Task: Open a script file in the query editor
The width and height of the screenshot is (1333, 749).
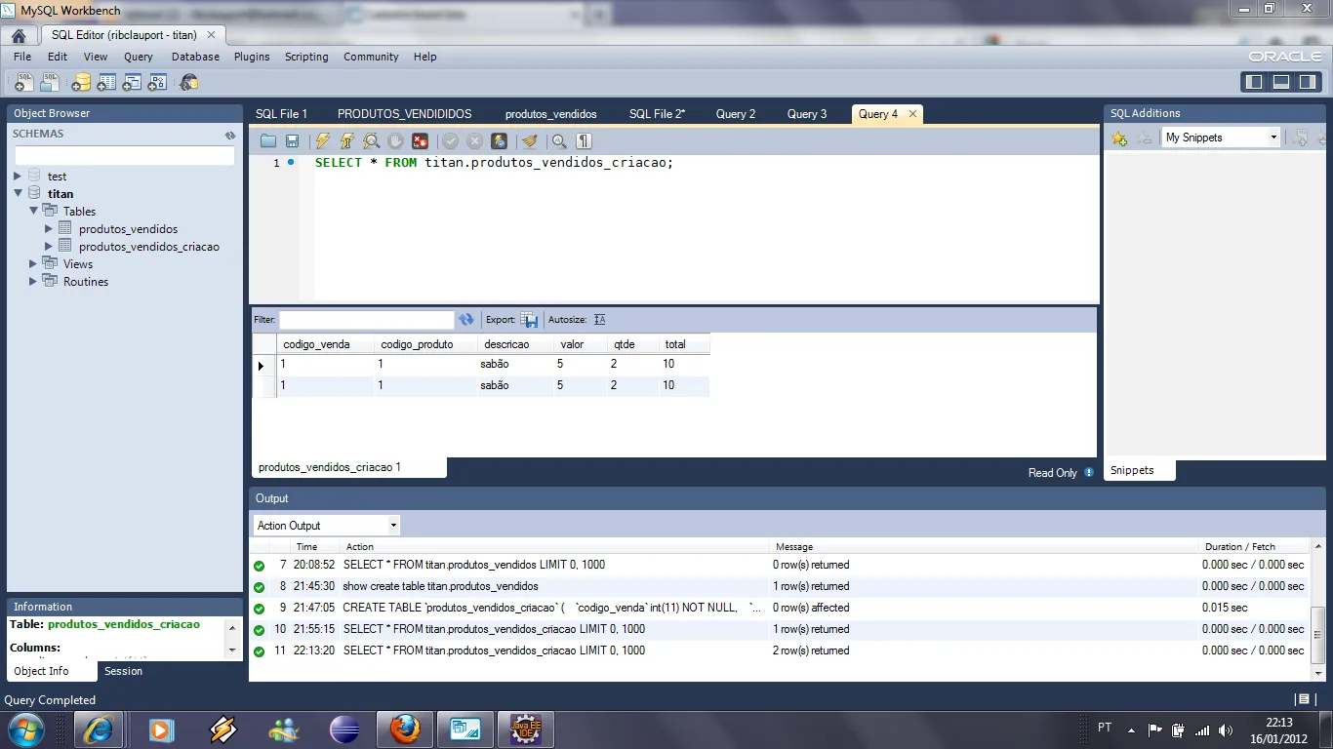Action: (268, 141)
